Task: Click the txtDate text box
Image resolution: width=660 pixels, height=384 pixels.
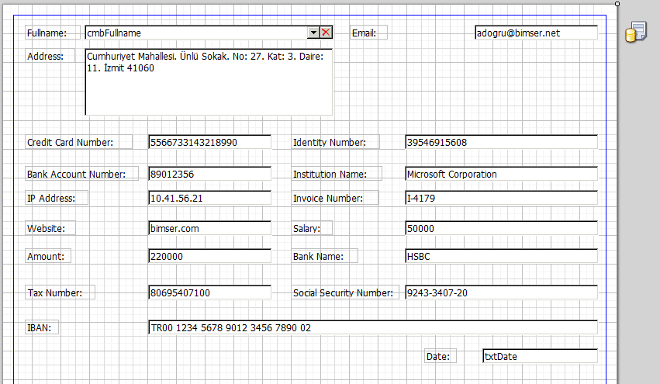Action: click(x=540, y=356)
